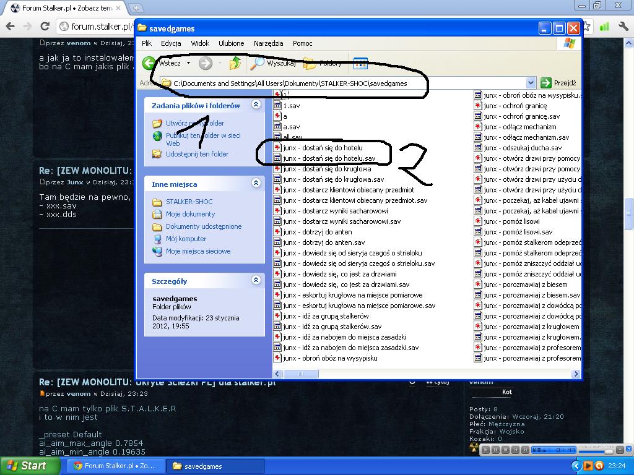Screen dimensions: 634x475
Task: Expand the Explorer address bar dropdown
Action: pos(531,83)
